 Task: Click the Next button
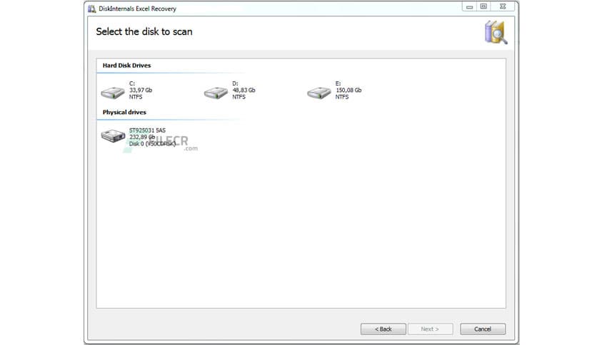[x=430, y=329]
